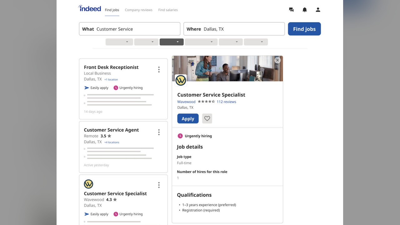
Task: Click Wavewood logo in job details panel
Action: (181, 80)
